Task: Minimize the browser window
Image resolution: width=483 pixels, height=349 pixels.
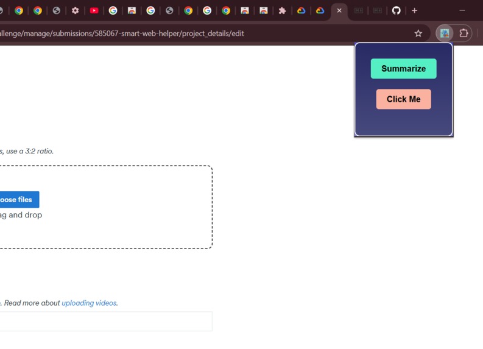Action: click(462, 10)
